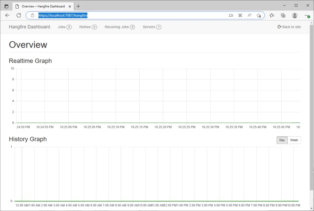
Task: Open the QR code generator icon
Action: pyautogui.click(x=240, y=15)
